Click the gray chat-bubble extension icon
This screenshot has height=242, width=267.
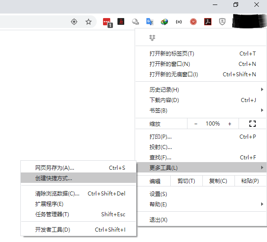click(136, 22)
